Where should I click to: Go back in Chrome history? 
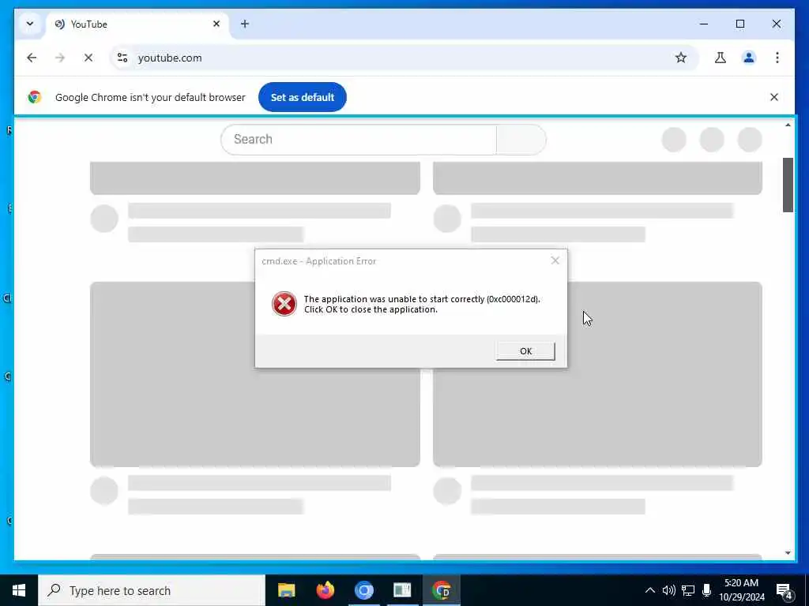(32, 58)
